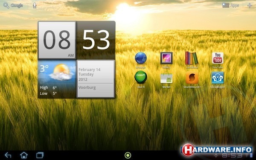This screenshot has width=256, height=160.
Task: Launch the clear.fi app
Action: (x=141, y=77)
